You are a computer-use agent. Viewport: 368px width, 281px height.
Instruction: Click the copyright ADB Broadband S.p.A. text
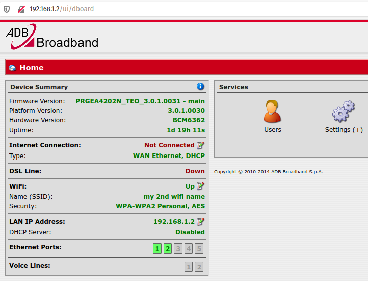(269, 172)
